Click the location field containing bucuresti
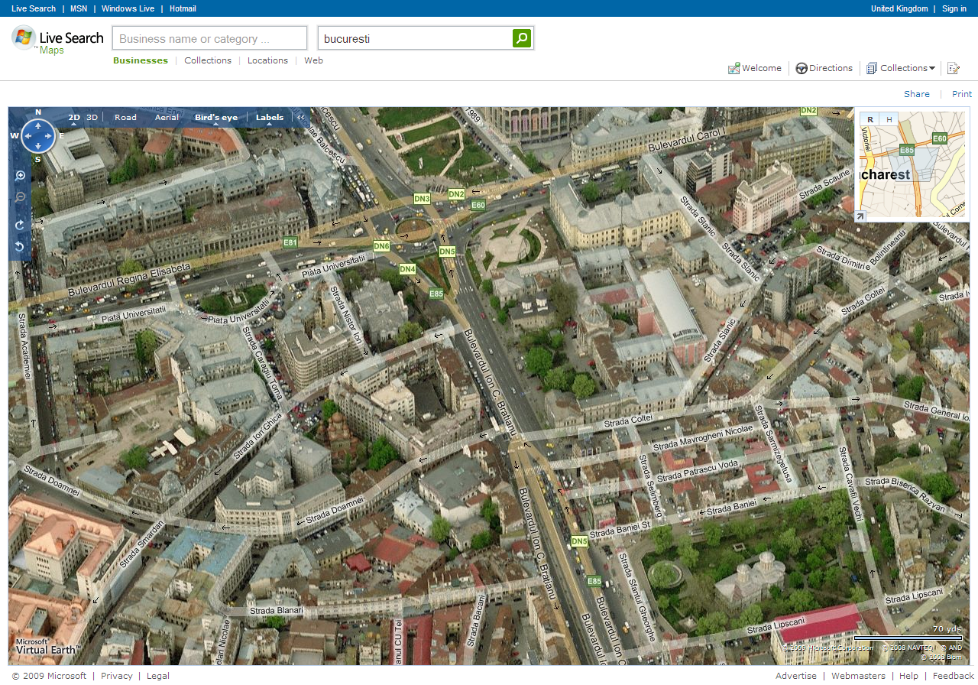The image size is (978, 685). click(x=415, y=38)
